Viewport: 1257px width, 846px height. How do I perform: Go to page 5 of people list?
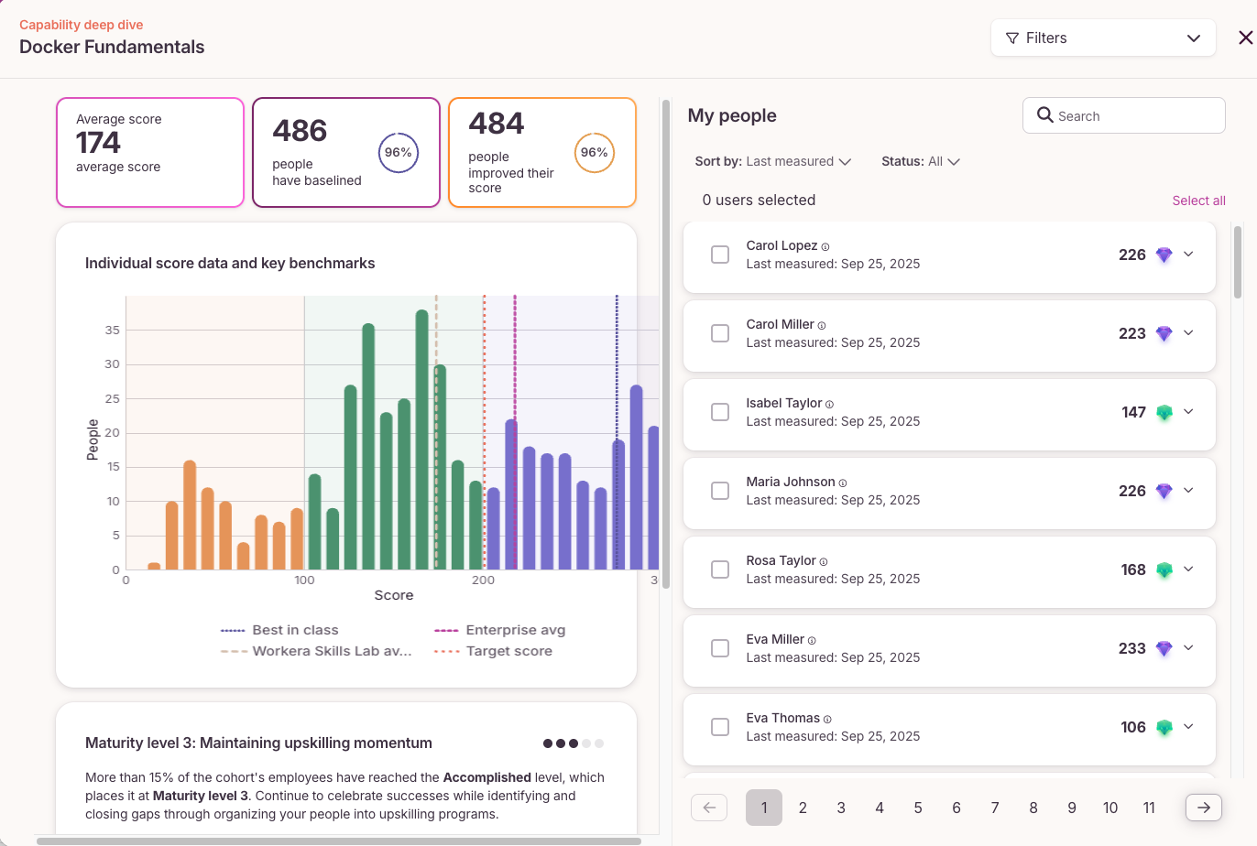[918, 808]
